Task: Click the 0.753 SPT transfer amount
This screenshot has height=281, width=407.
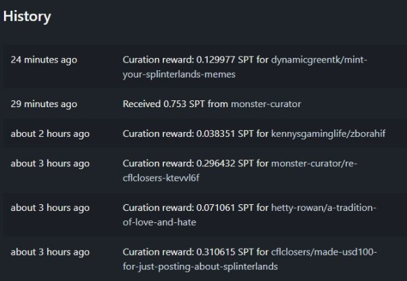Action: (184, 104)
